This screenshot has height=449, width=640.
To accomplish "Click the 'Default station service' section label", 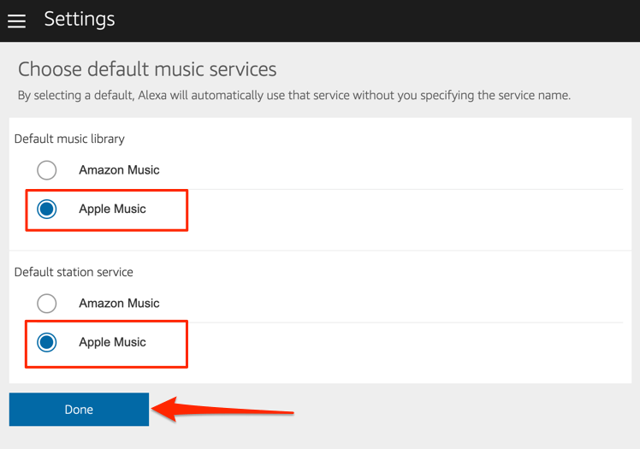I will tap(74, 272).
